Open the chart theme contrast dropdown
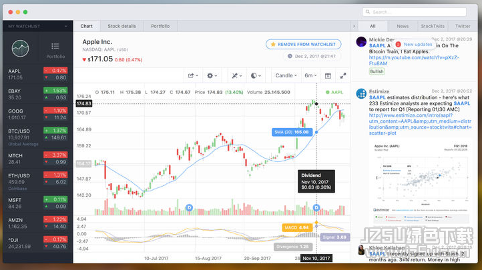 click(x=256, y=75)
